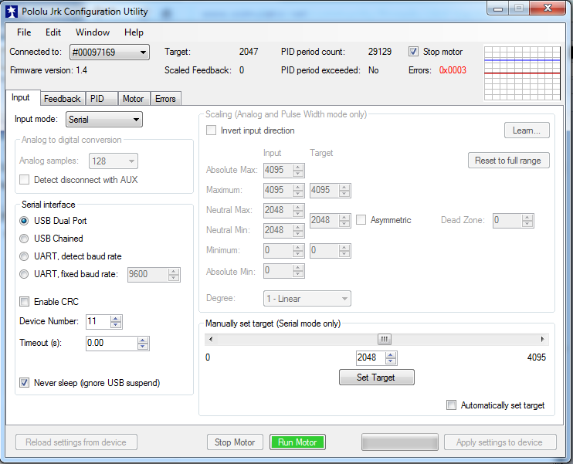Click the fixed baud rate 9600 field
This screenshot has width=573, height=464.
[x=148, y=274]
